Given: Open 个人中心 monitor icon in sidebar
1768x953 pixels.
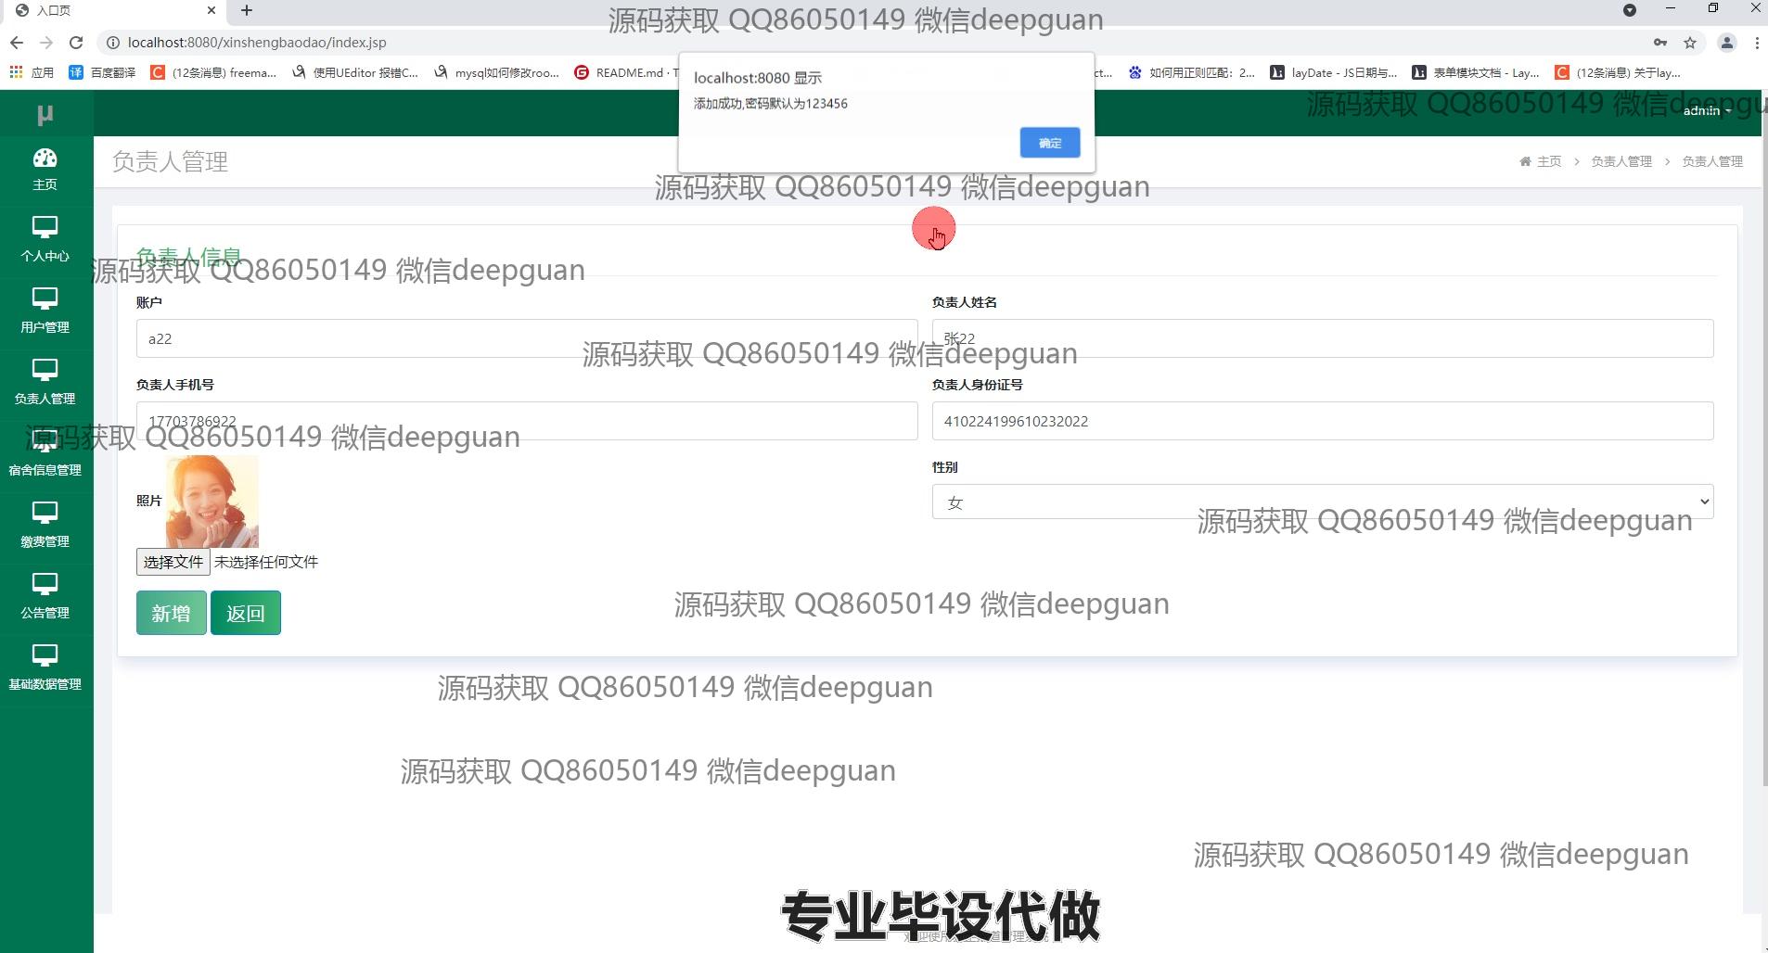Looking at the screenshot, I should [x=45, y=227].
